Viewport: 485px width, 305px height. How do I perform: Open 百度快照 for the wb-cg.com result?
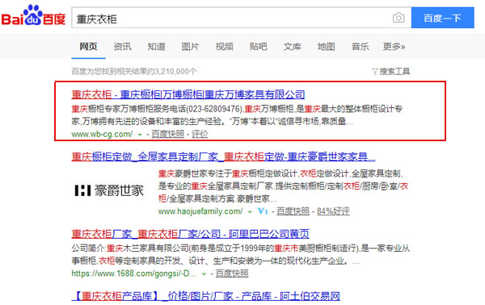coord(168,134)
